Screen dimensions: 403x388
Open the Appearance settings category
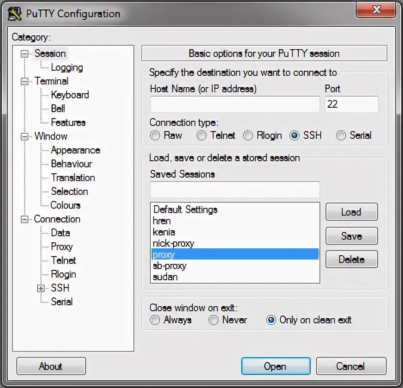coord(76,150)
